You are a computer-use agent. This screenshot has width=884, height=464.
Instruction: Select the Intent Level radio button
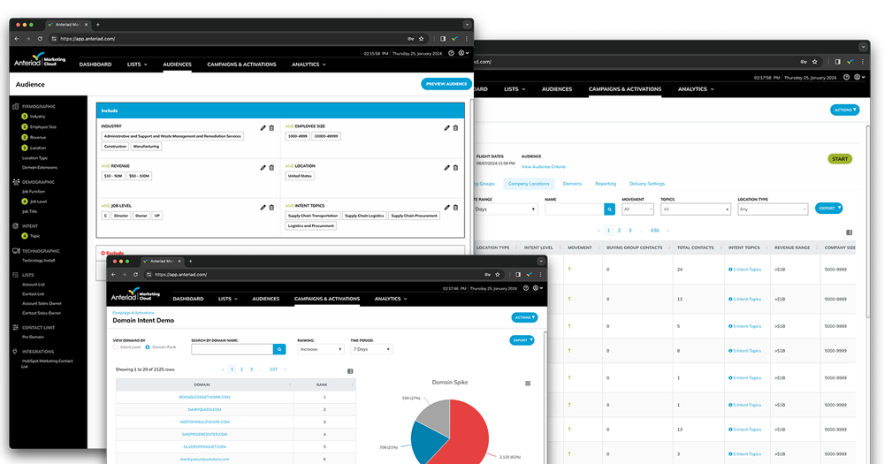point(116,347)
